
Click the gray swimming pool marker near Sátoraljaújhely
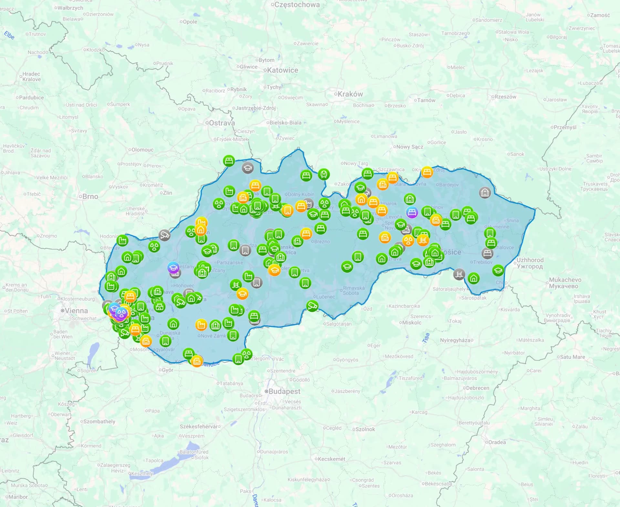[459, 274]
